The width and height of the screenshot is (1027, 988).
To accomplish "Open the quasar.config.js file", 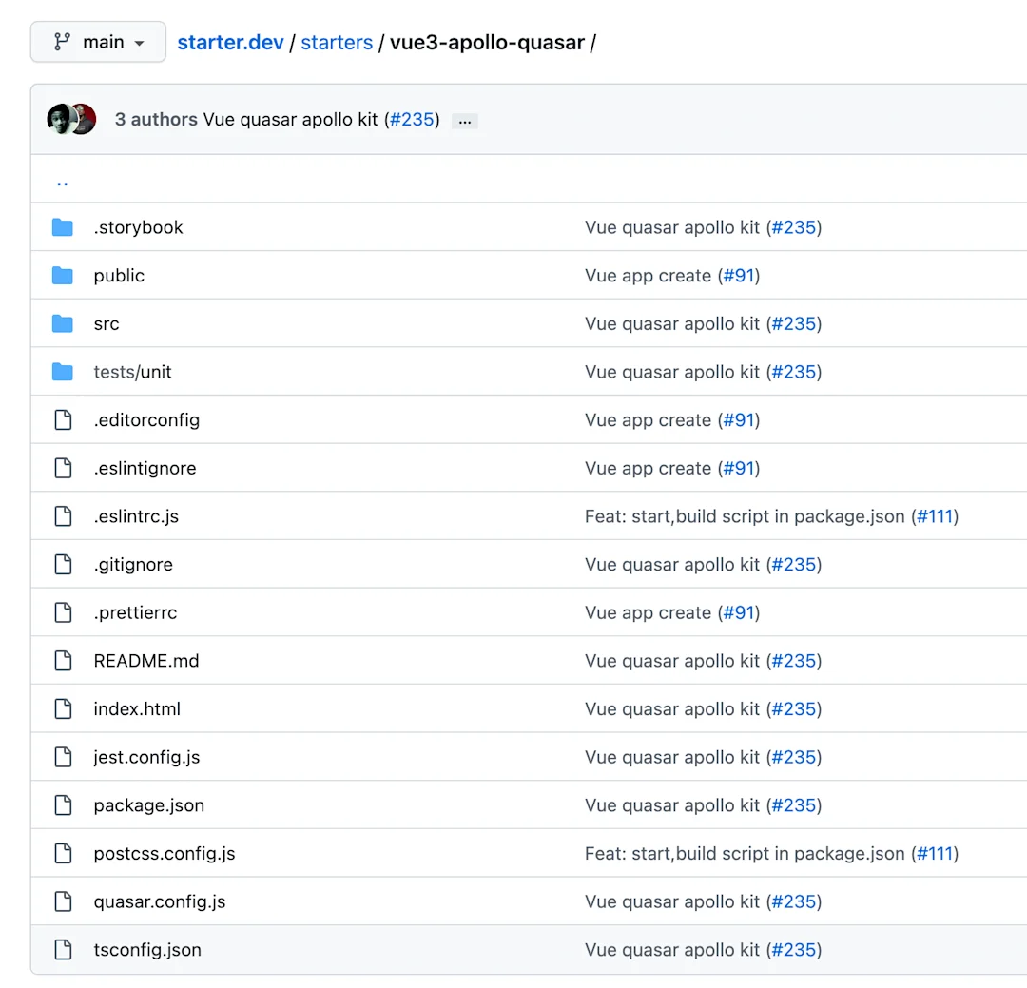I will (159, 901).
